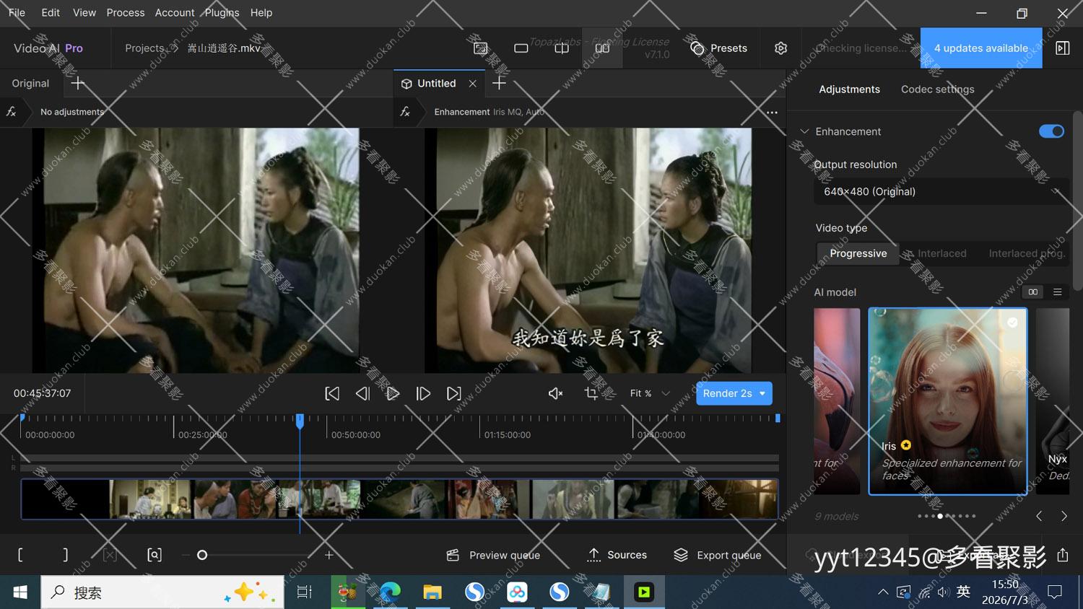Open the File menu
Viewport: 1083px width, 609px height.
point(17,12)
